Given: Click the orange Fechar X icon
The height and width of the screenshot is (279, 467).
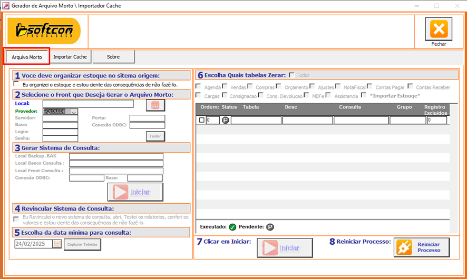Looking at the screenshot, I should point(439,29).
